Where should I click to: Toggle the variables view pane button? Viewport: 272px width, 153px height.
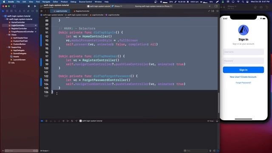(215, 151)
